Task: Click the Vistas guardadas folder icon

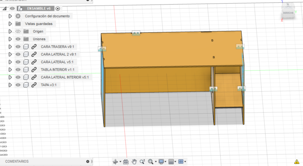Action: (x=18, y=24)
